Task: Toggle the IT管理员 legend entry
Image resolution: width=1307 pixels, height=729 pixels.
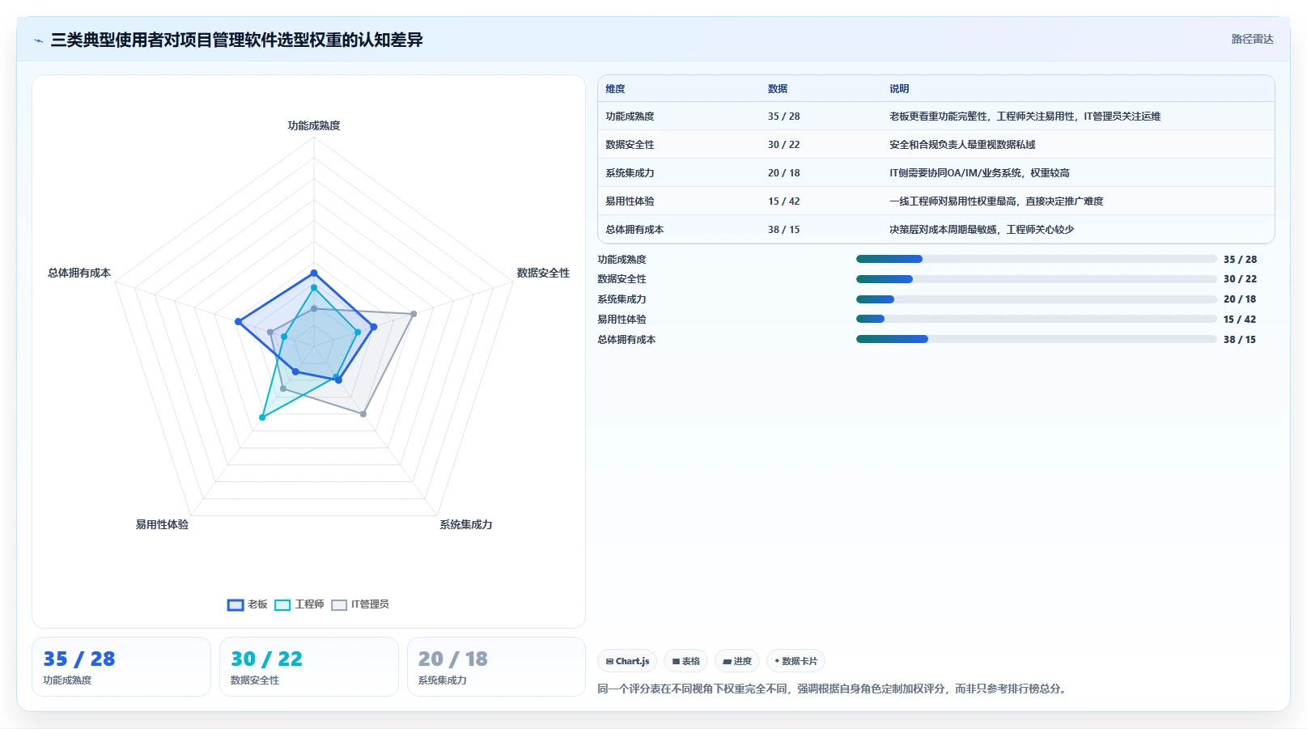Action: 360,604
